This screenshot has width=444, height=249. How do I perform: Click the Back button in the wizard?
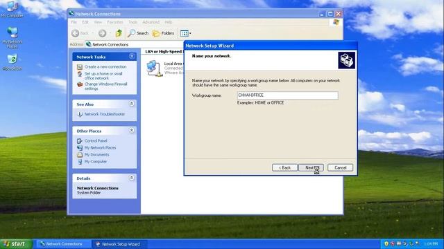pyautogui.click(x=284, y=167)
